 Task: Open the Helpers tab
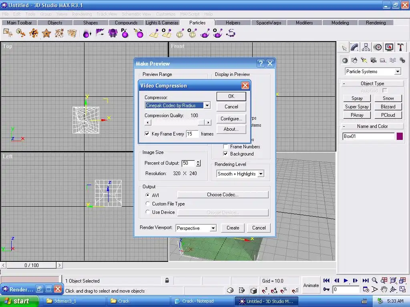(233, 23)
